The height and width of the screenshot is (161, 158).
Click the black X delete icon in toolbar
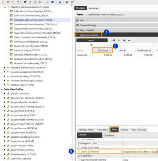pos(25,2)
